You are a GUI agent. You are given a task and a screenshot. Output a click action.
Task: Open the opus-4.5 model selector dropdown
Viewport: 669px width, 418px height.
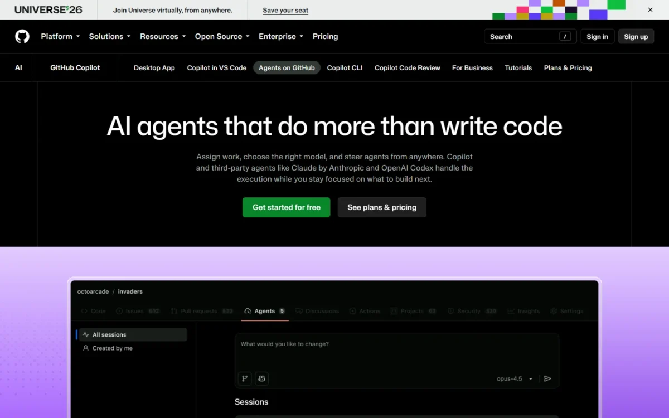pos(515,379)
